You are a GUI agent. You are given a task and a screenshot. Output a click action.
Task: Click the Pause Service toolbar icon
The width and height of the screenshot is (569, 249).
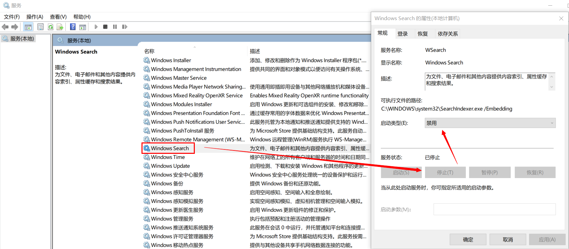[x=115, y=27]
